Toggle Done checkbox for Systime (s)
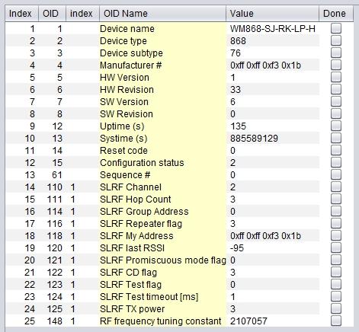The image size is (359, 332). 336,138
